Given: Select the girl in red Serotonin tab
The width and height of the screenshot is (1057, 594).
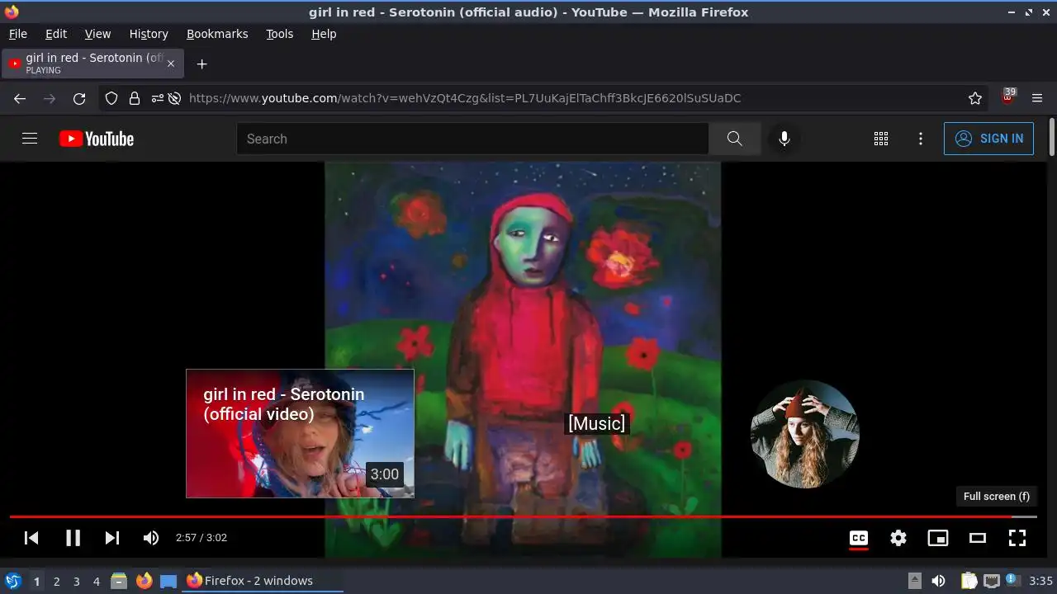Looking at the screenshot, I should (92, 64).
